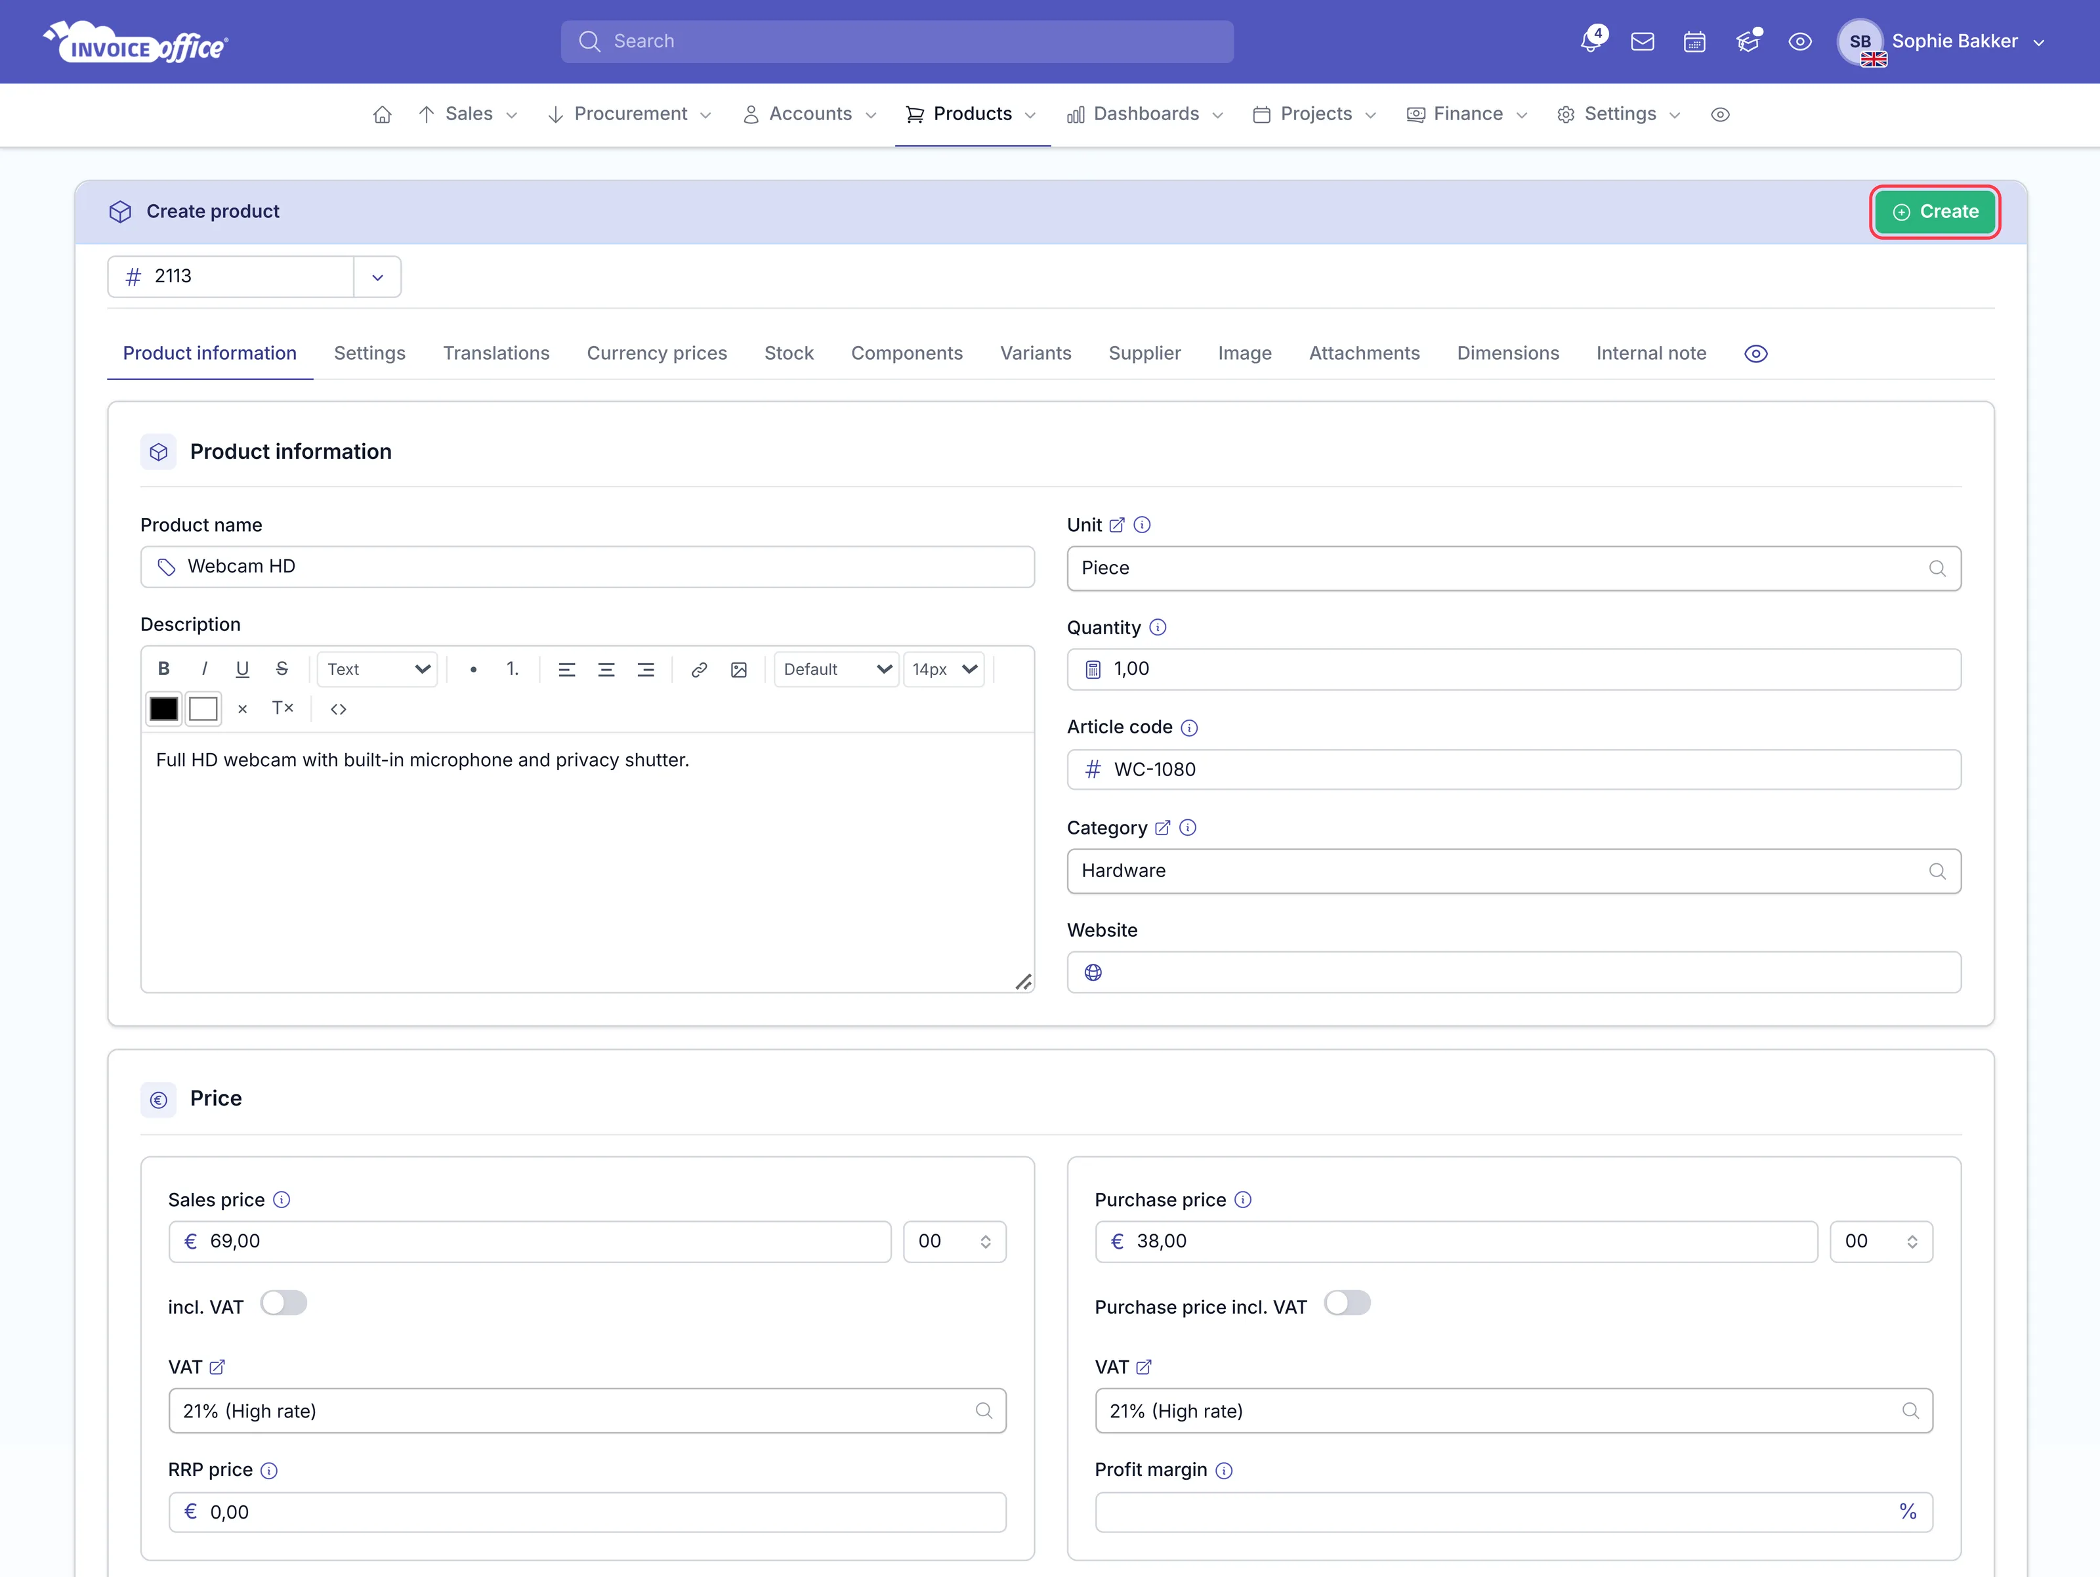Focus the top Search field
This screenshot has height=1577, width=2100.
pyautogui.click(x=897, y=42)
